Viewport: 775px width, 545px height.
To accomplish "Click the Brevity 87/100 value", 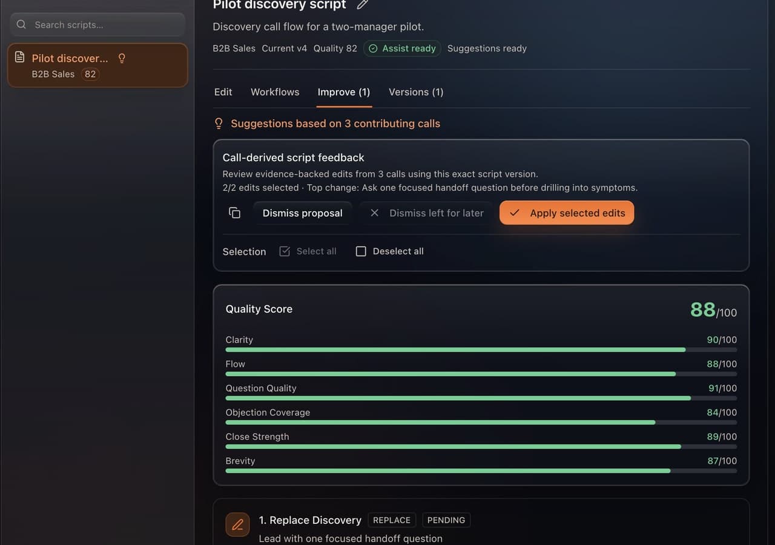I will pyautogui.click(x=722, y=461).
